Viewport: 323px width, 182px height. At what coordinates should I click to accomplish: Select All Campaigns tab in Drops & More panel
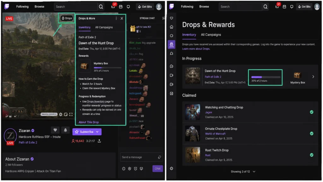[x=104, y=27]
